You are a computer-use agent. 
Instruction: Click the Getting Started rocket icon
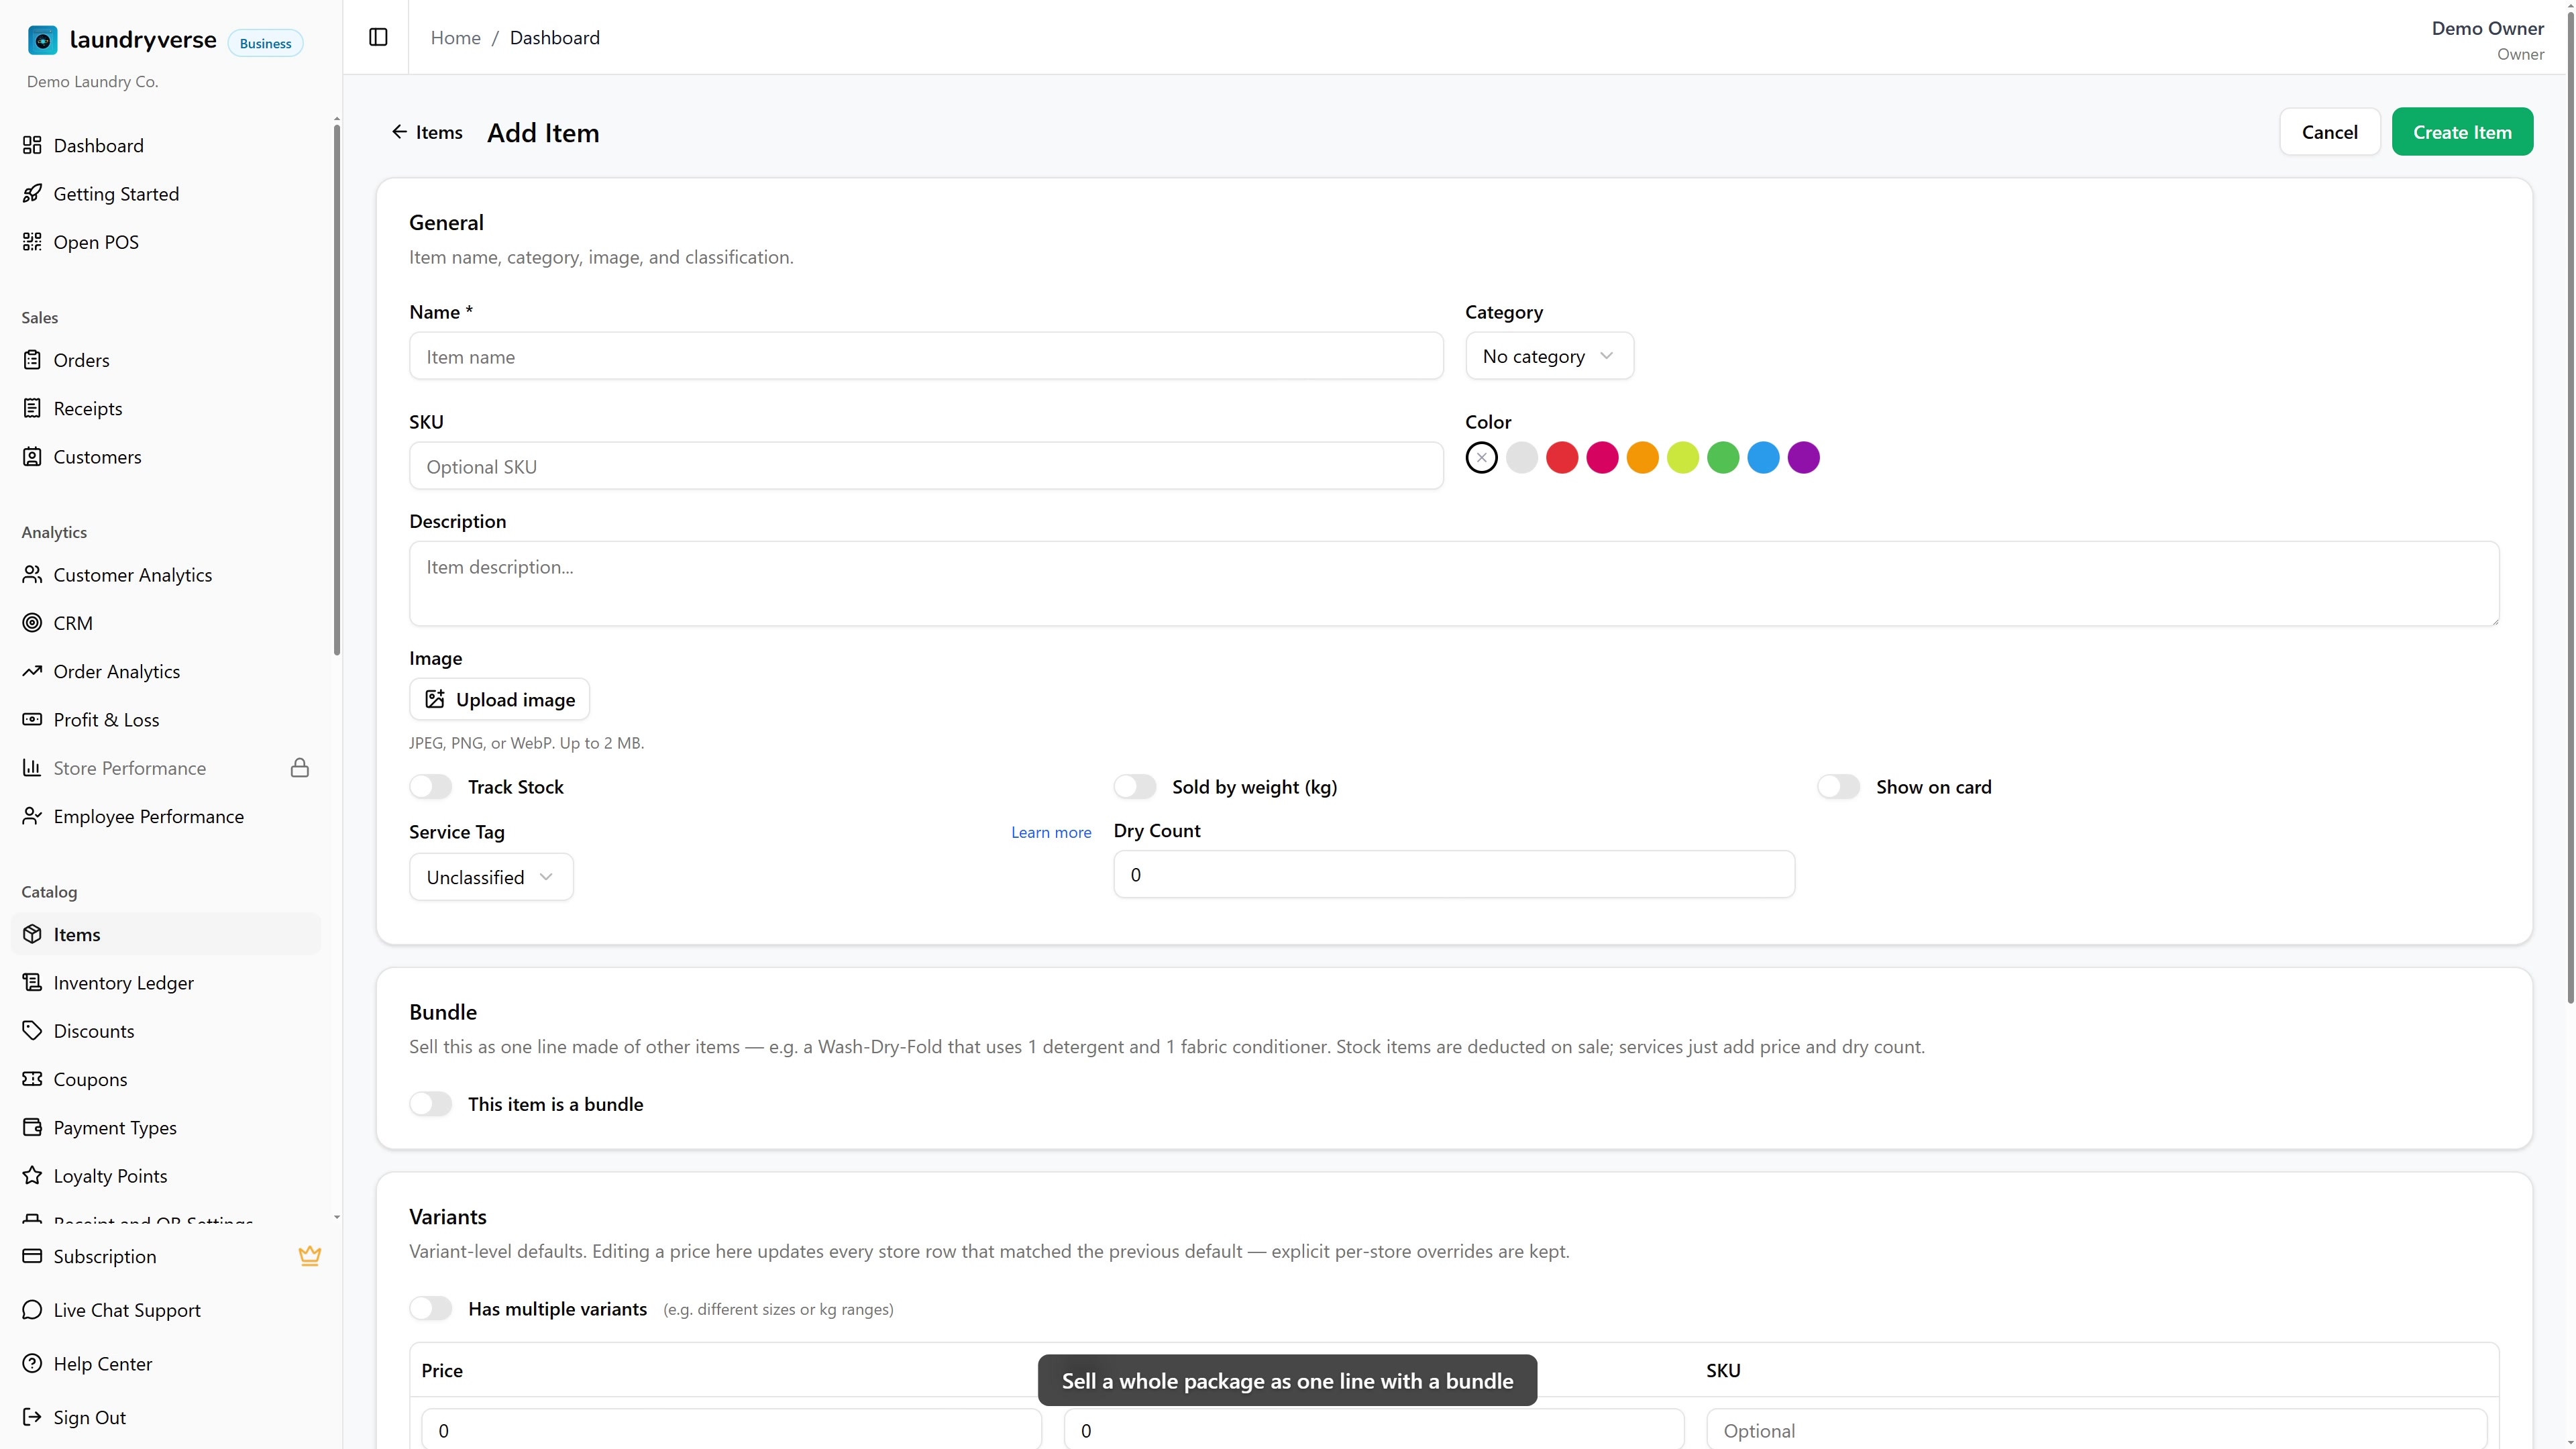(x=32, y=193)
